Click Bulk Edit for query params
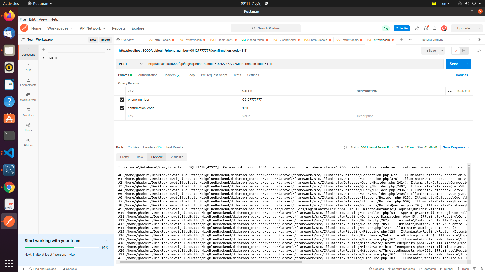The image size is (485, 272). click(x=464, y=91)
